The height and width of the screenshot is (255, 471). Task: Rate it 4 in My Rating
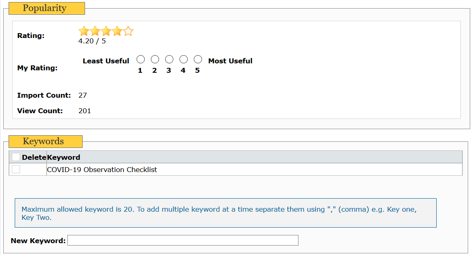click(184, 60)
